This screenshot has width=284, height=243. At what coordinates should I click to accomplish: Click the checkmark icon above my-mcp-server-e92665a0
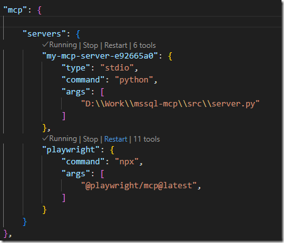(x=45, y=45)
